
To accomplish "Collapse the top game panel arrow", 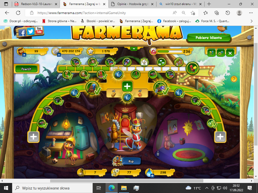I will point(134,49).
